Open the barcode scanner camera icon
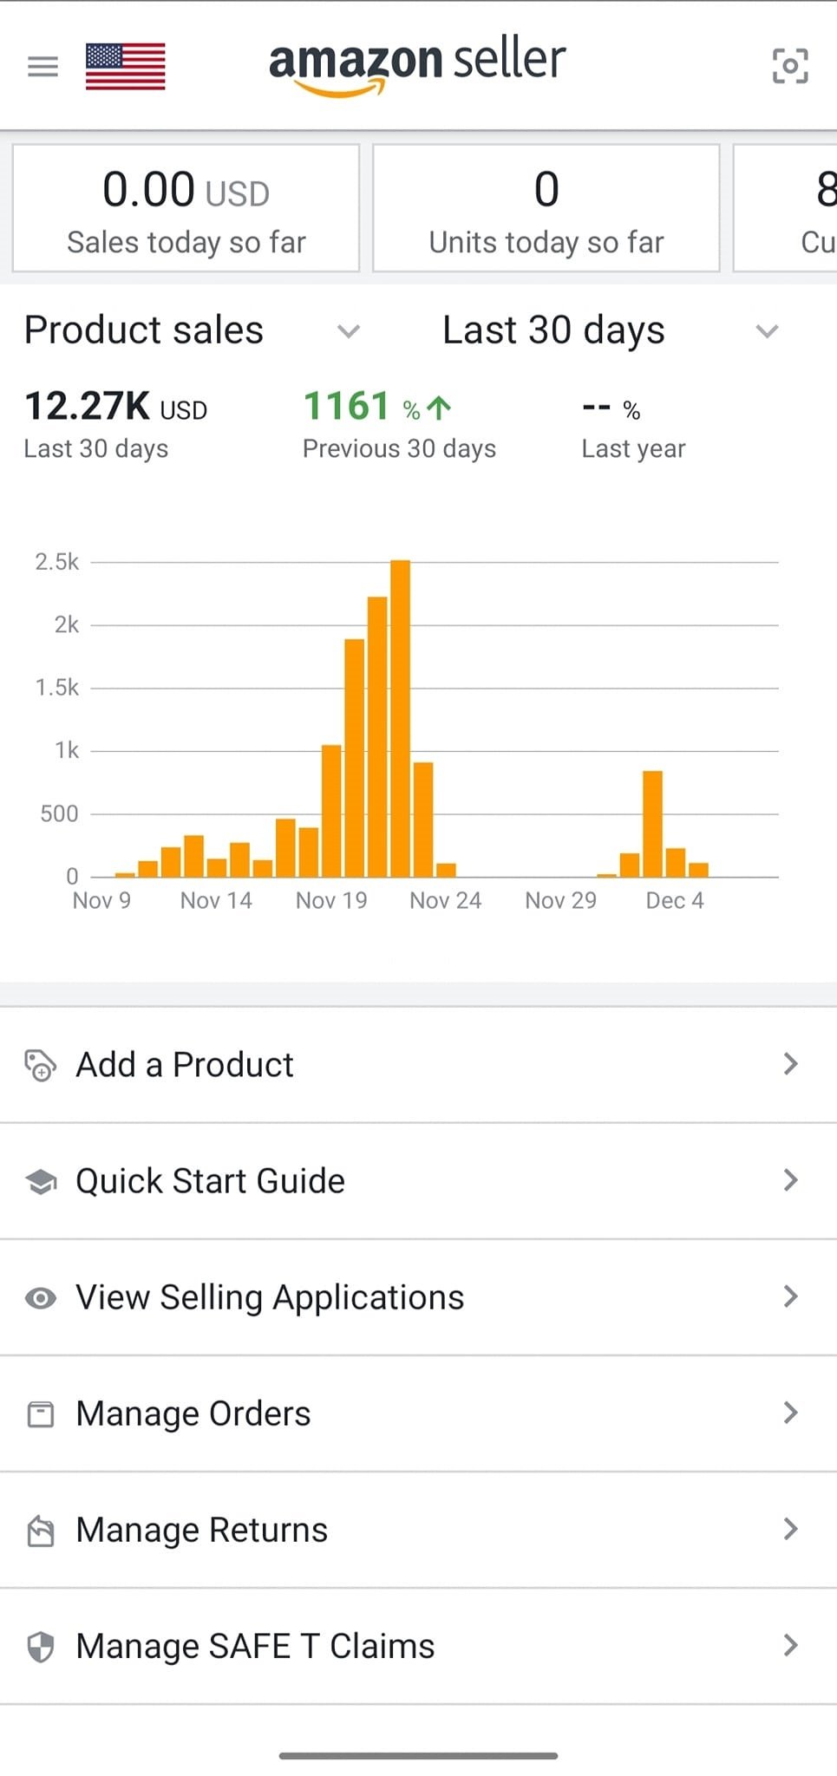The height and width of the screenshot is (1776, 837). (x=789, y=66)
